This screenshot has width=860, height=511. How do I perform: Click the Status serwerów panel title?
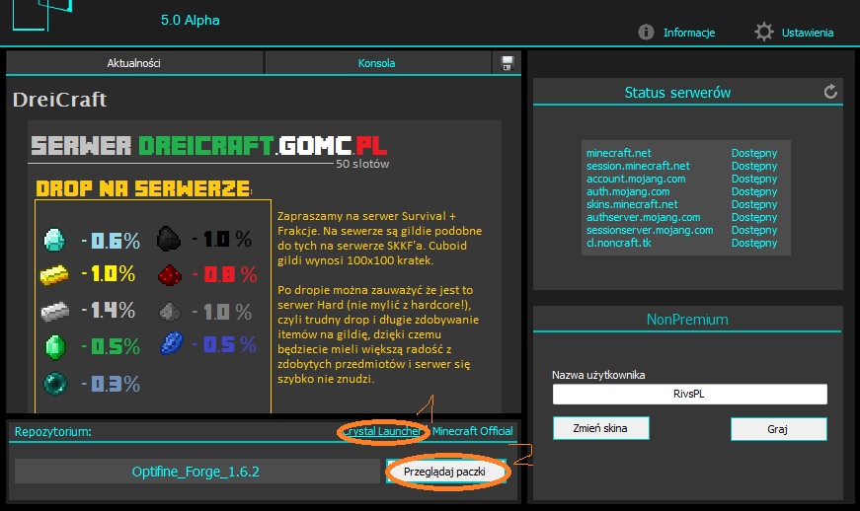677,93
